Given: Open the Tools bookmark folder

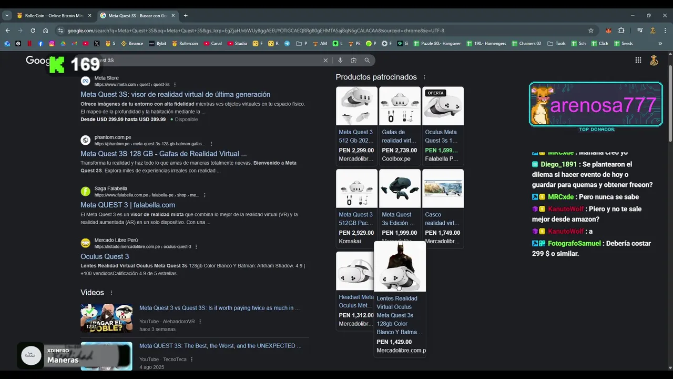Looking at the screenshot, I should pos(556,44).
